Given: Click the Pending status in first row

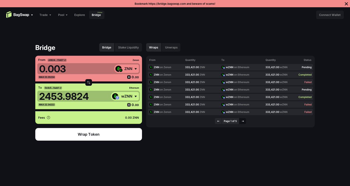Looking at the screenshot, I should coord(307,67).
